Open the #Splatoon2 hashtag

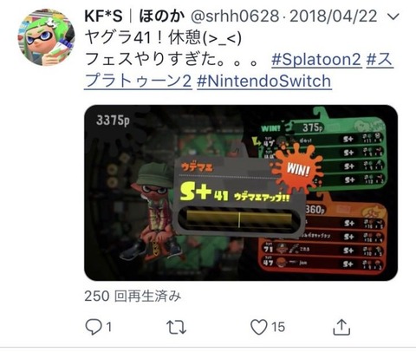316,60
